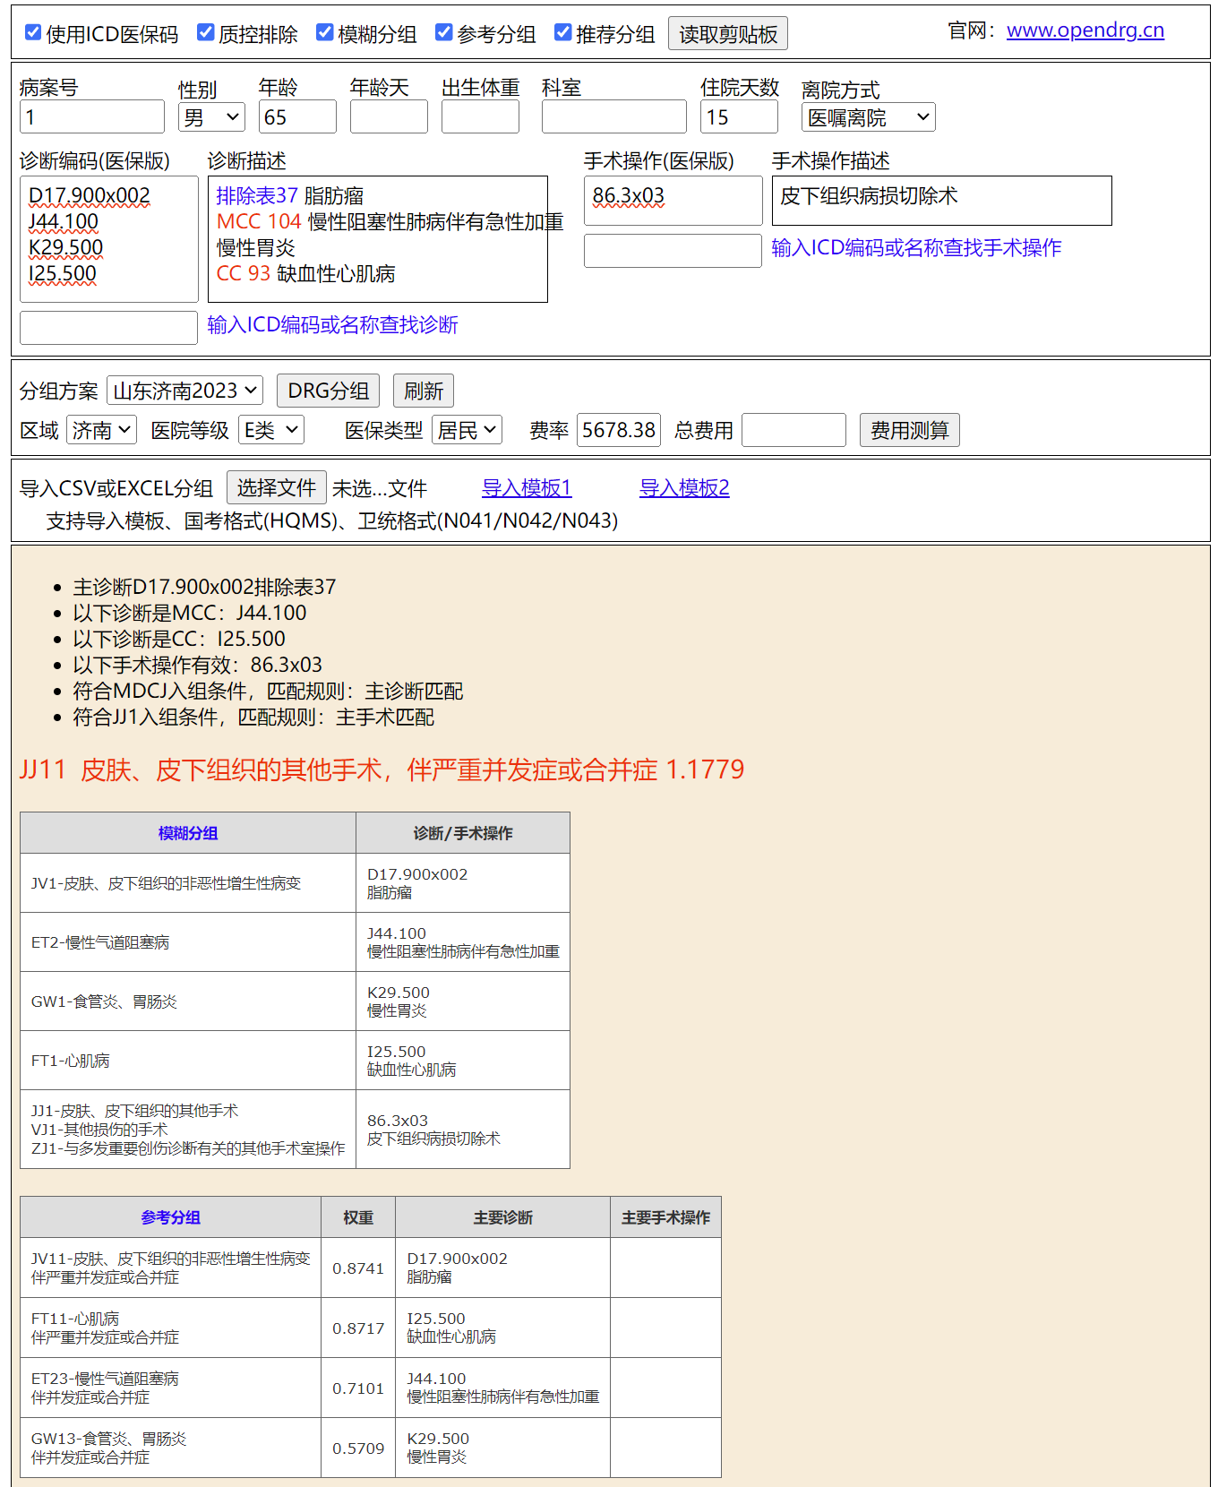
Task: Click the surgery search input box
Action: point(673,251)
